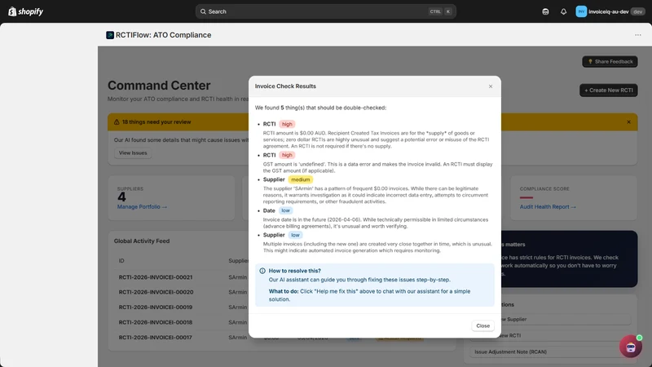The width and height of the screenshot is (652, 367).
Task: Click the Compliance Score label
Action: (x=544, y=189)
